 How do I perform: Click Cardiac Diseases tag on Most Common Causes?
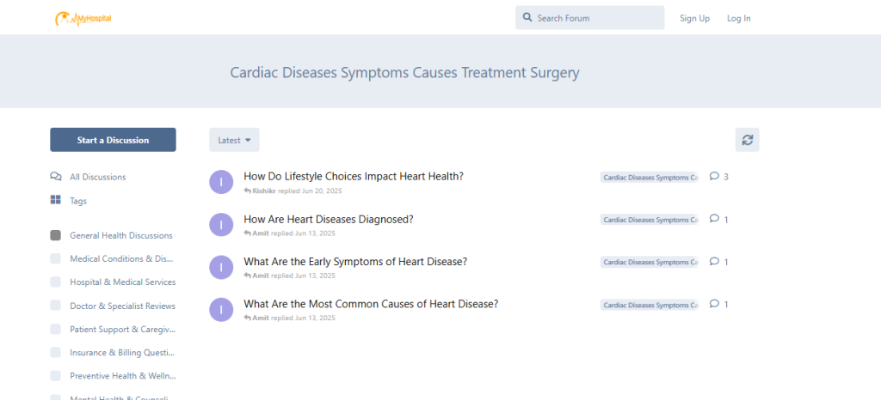650,305
